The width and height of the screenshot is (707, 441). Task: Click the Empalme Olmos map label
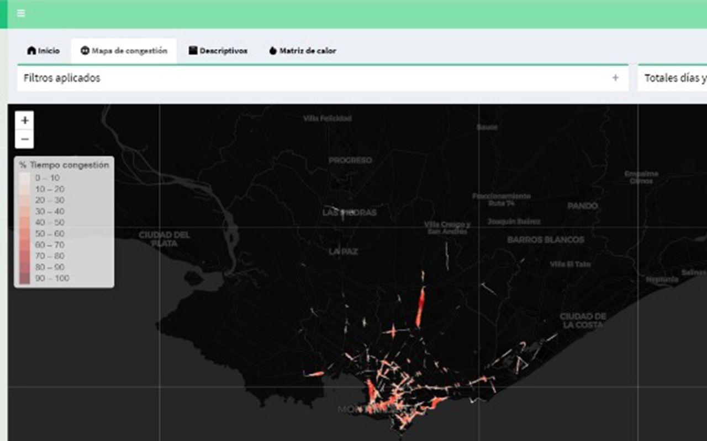[x=641, y=177]
